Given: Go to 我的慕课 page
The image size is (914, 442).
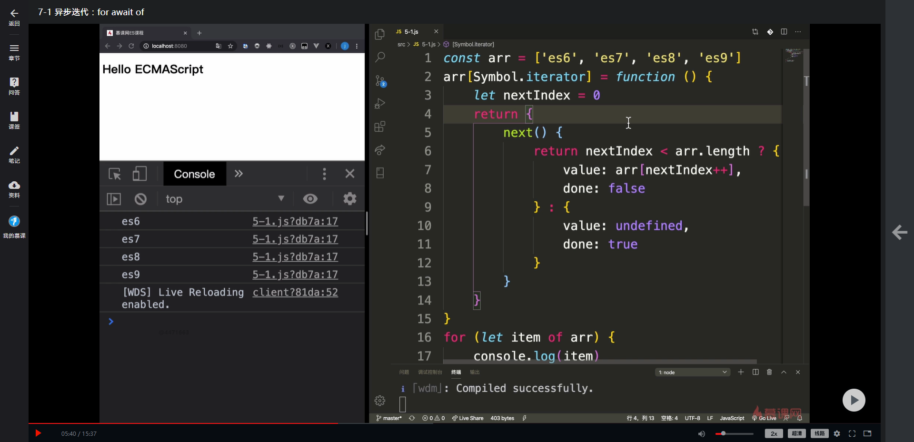Looking at the screenshot, I should click(x=14, y=226).
